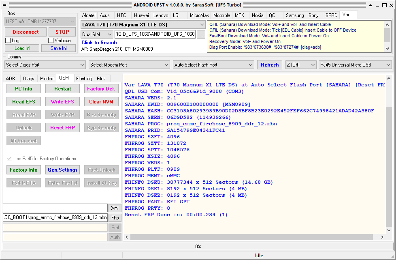Switch to the Huawei brand tab
The width and height of the screenshot is (396, 260).
(141, 15)
